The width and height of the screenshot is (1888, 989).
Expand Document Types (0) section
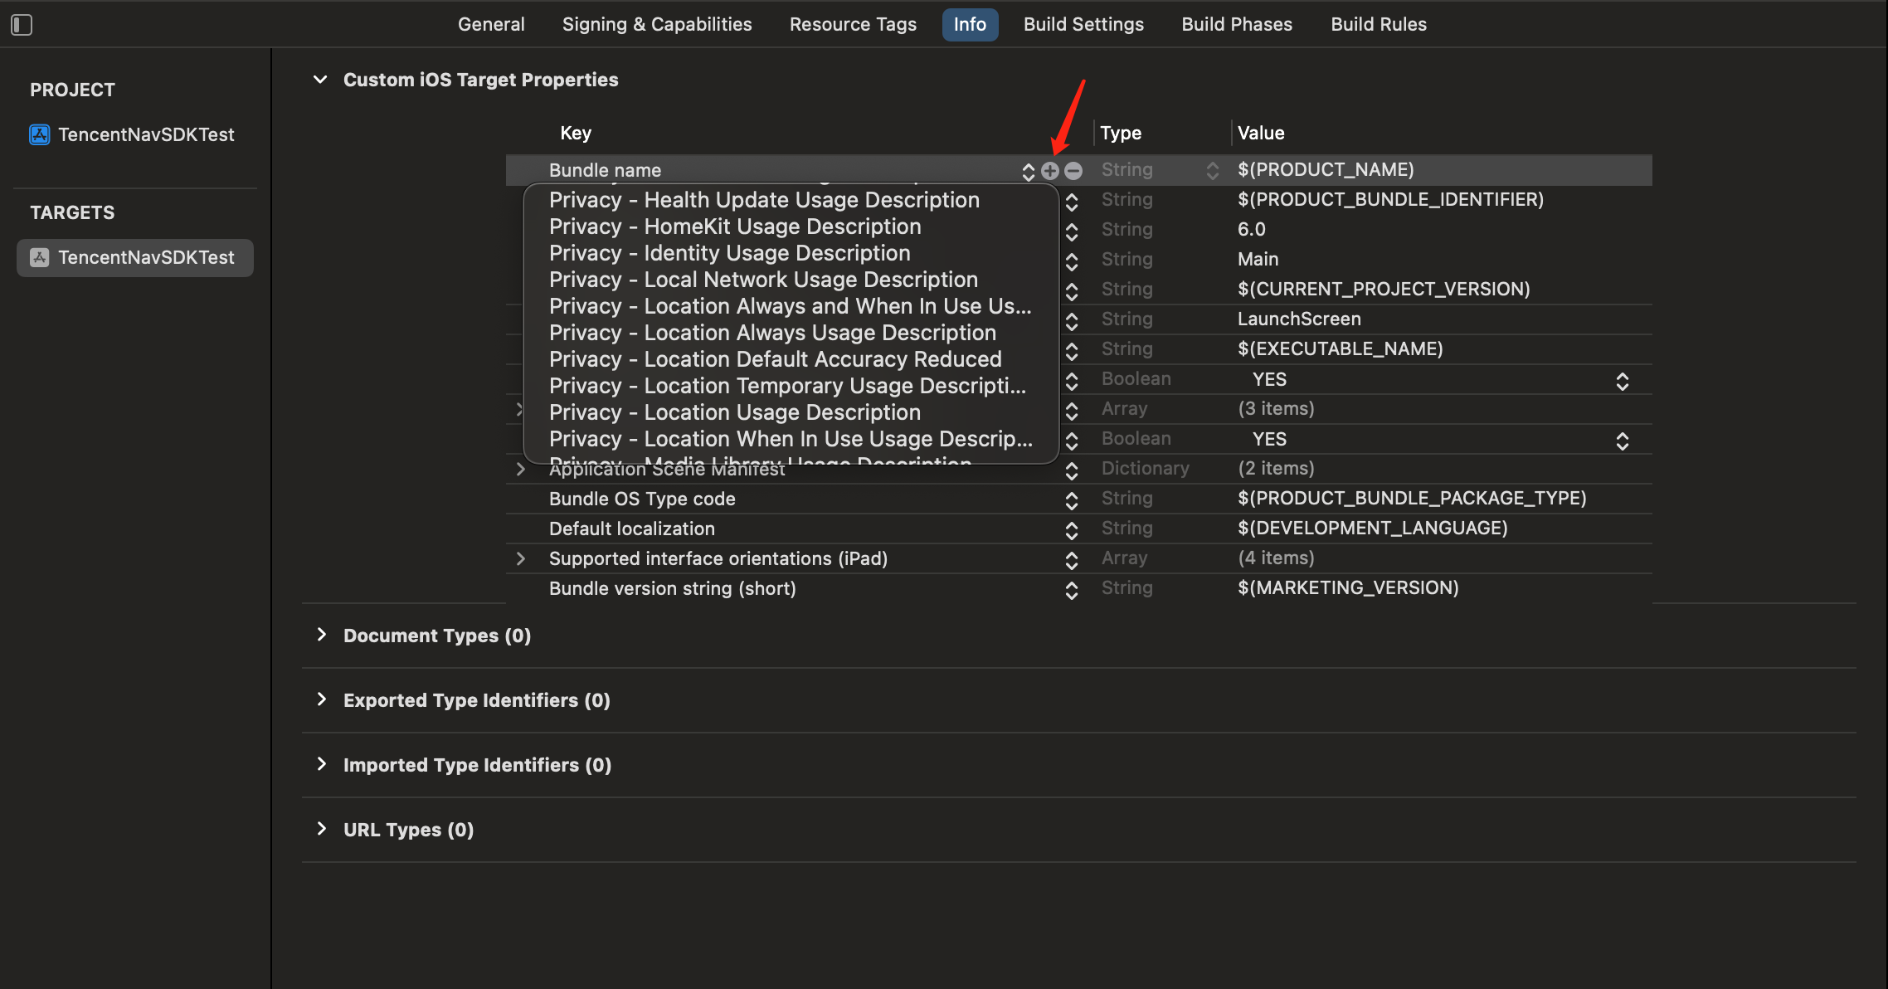click(322, 635)
